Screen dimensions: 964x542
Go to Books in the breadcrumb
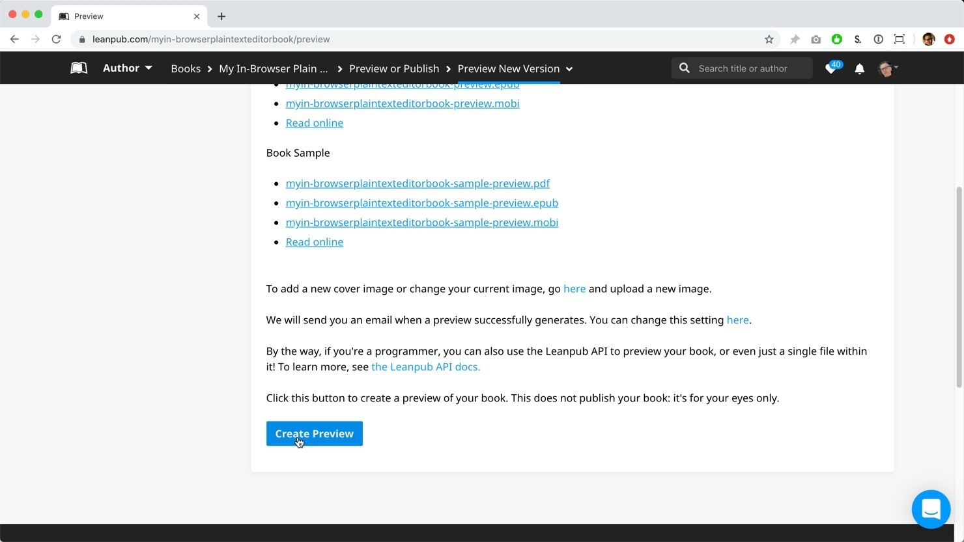[x=186, y=68]
